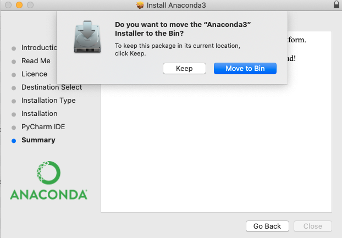Screen dimensions: 342x238
Task: Select the Summary step in sidebar
Action: [38, 140]
